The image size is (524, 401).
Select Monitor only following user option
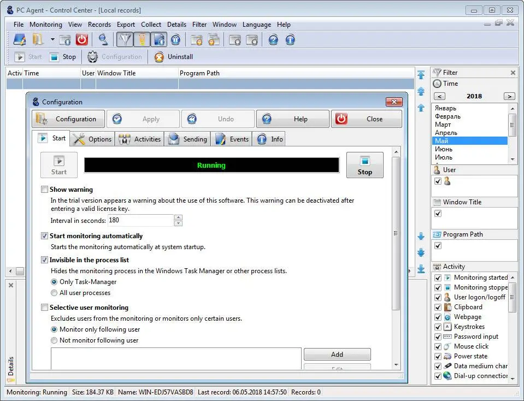click(54, 329)
